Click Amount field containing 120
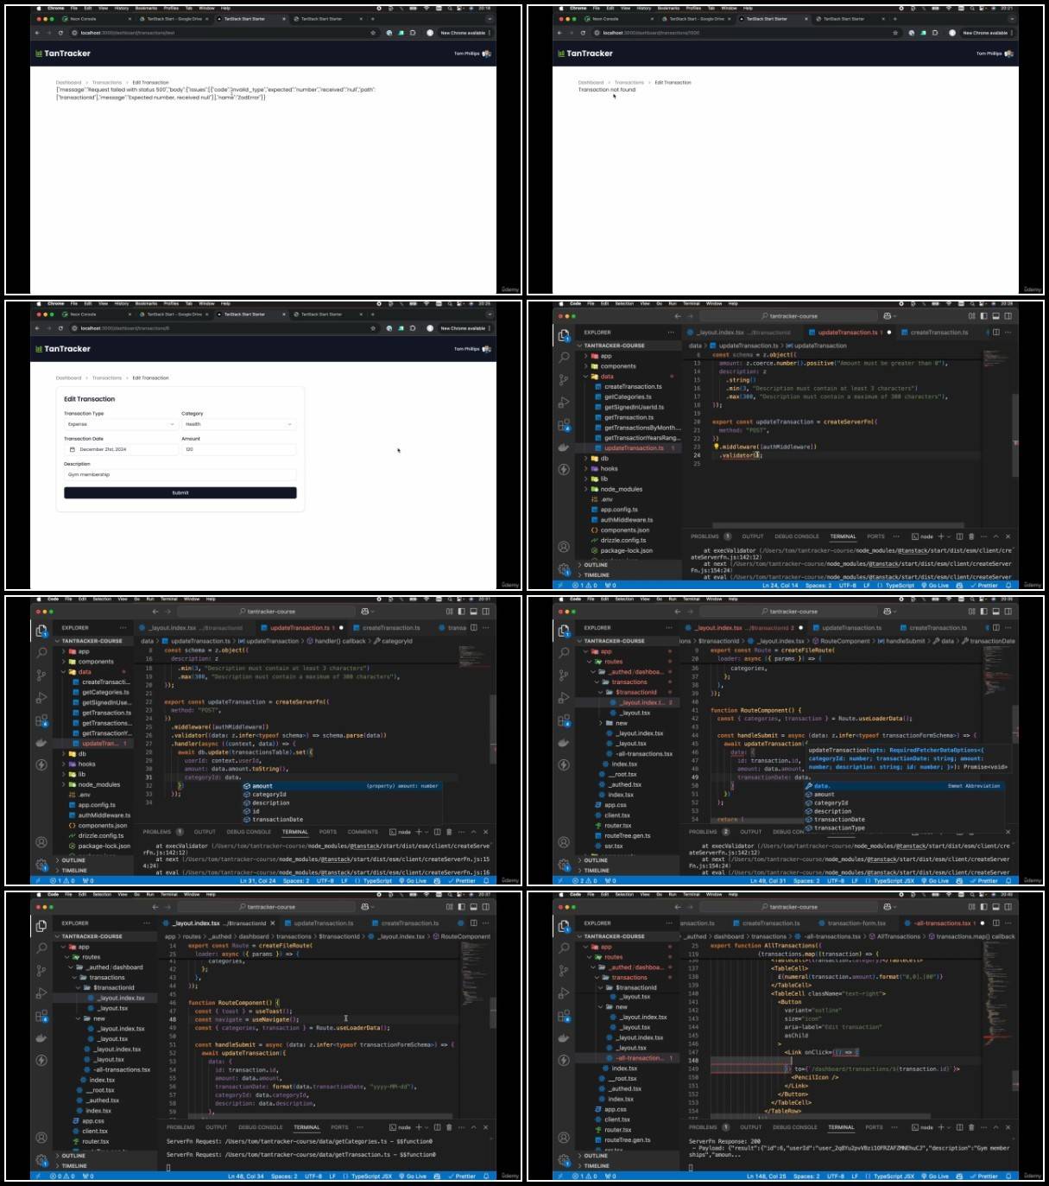The width and height of the screenshot is (1049, 1186). coord(239,449)
